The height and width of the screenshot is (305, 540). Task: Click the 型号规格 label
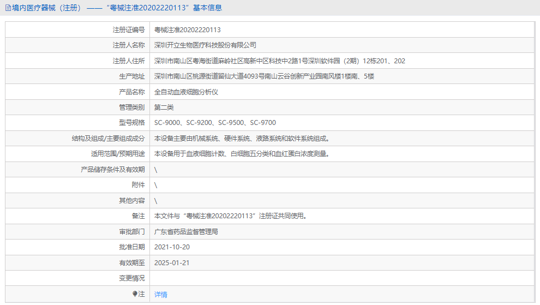[x=132, y=123]
